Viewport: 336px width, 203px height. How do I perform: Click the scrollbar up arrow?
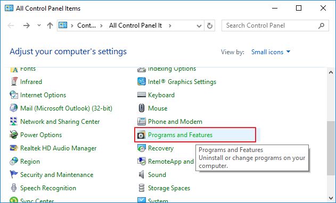click(x=331, y=72)
